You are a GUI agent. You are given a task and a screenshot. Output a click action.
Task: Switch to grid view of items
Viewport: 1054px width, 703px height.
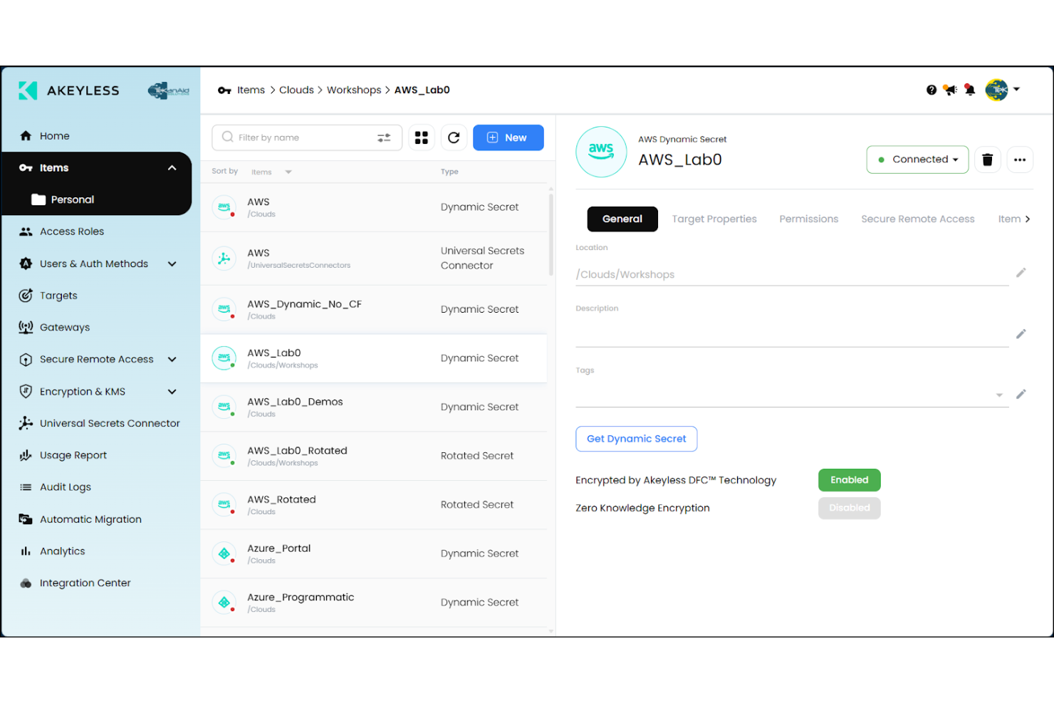(x=421, y=137)
